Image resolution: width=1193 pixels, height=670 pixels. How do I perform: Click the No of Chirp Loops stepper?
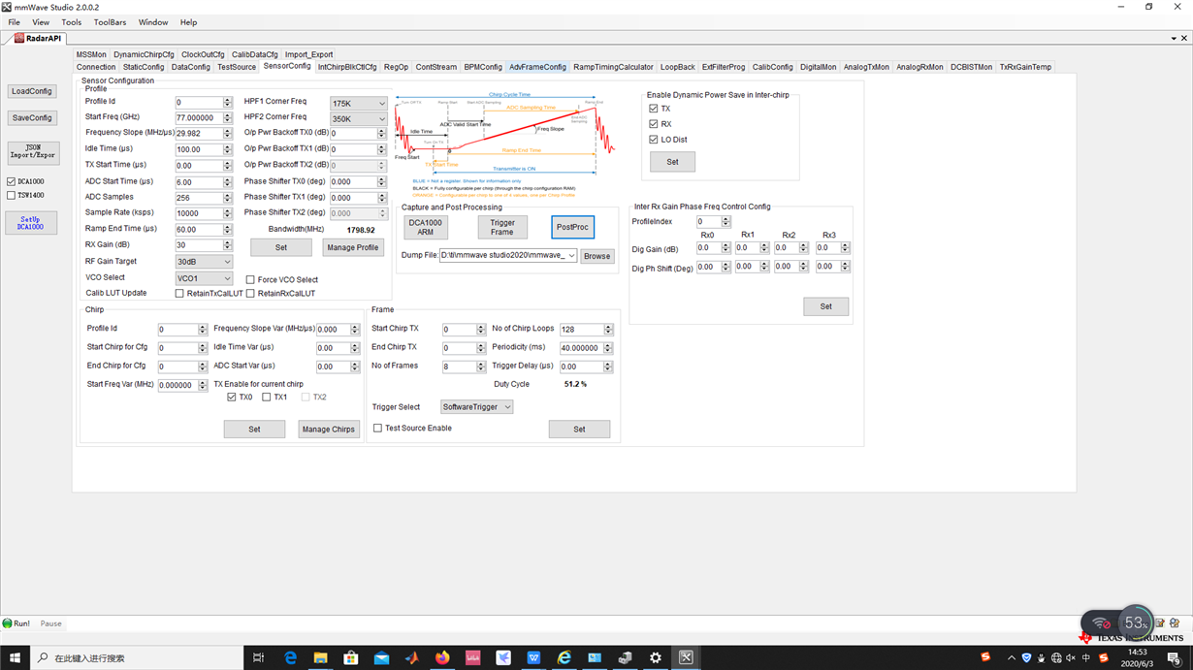tap(608, 330)
